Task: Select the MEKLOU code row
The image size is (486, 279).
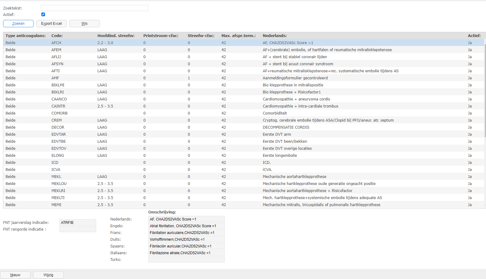Action: pyautogui.click(x=244, y=184)
